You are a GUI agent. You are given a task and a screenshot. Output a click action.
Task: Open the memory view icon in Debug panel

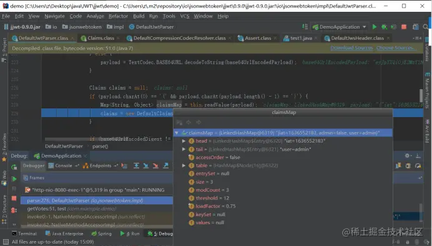click(x=408, y=166)
